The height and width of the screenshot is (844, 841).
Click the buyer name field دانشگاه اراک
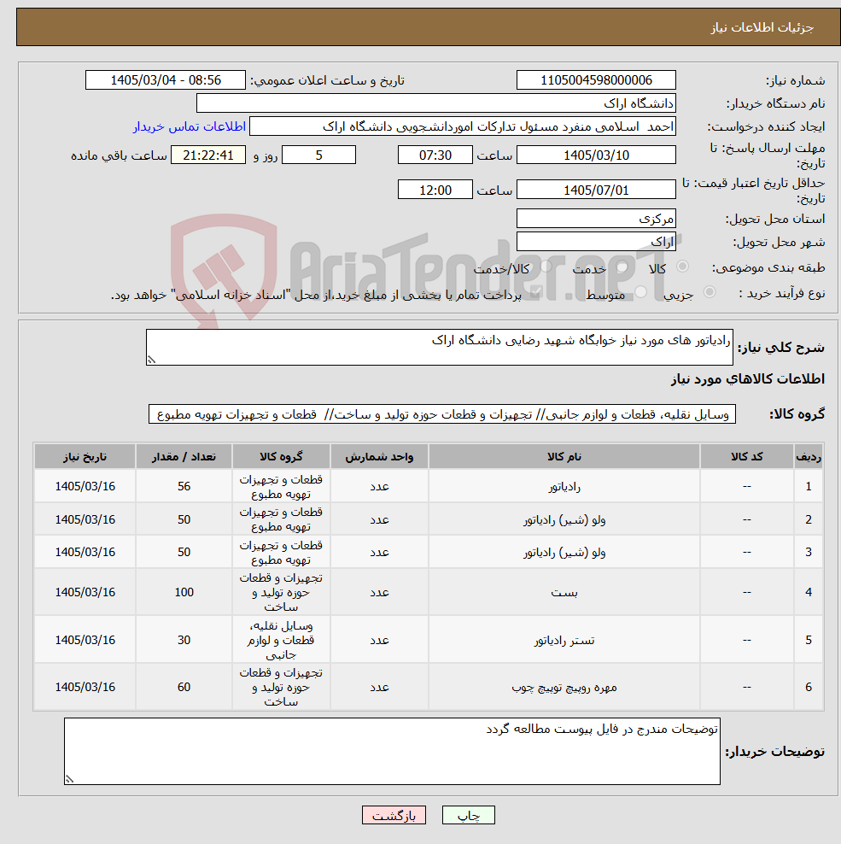tap(435, 103)
